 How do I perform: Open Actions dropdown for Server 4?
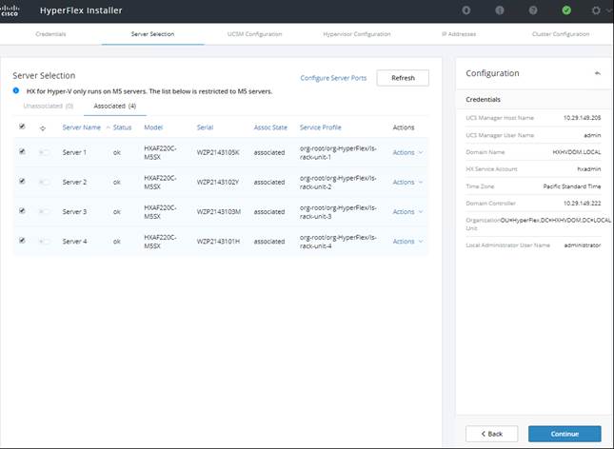pos(407,242)
